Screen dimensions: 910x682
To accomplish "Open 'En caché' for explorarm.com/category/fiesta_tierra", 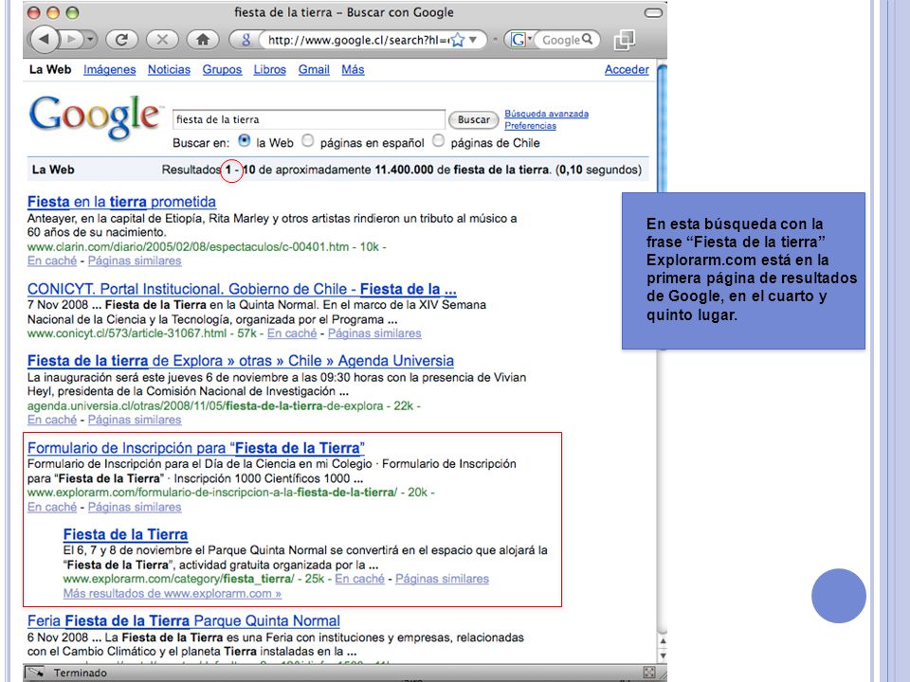I will 360,579.
